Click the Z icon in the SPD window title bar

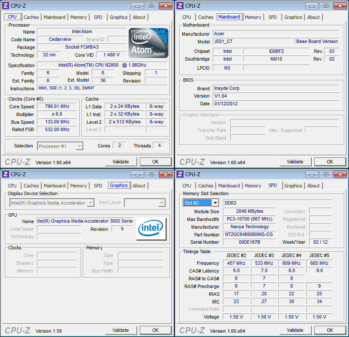(x=180, y=174)
